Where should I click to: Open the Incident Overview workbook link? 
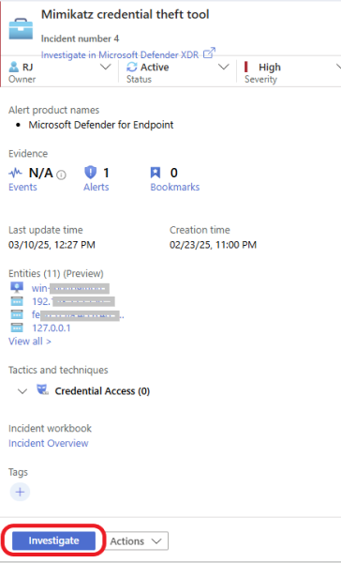pyautogui.click(x=49, y=443)
